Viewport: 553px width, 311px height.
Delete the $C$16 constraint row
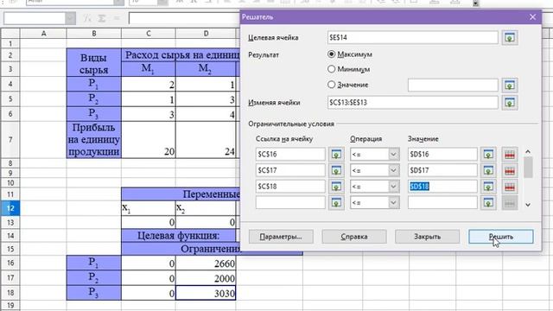point(510,155)
